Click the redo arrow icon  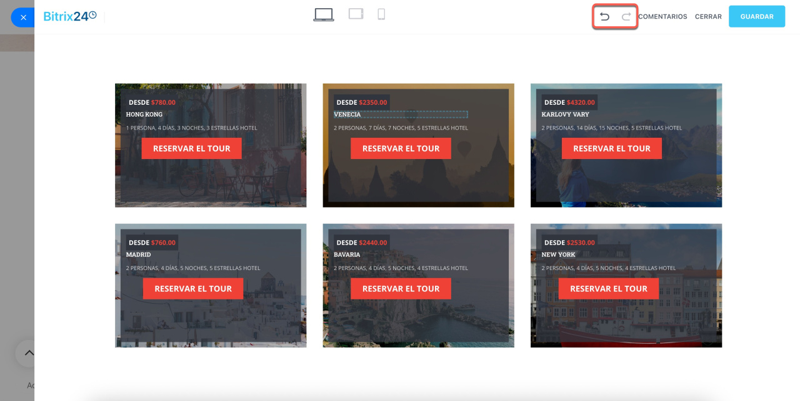626,17
